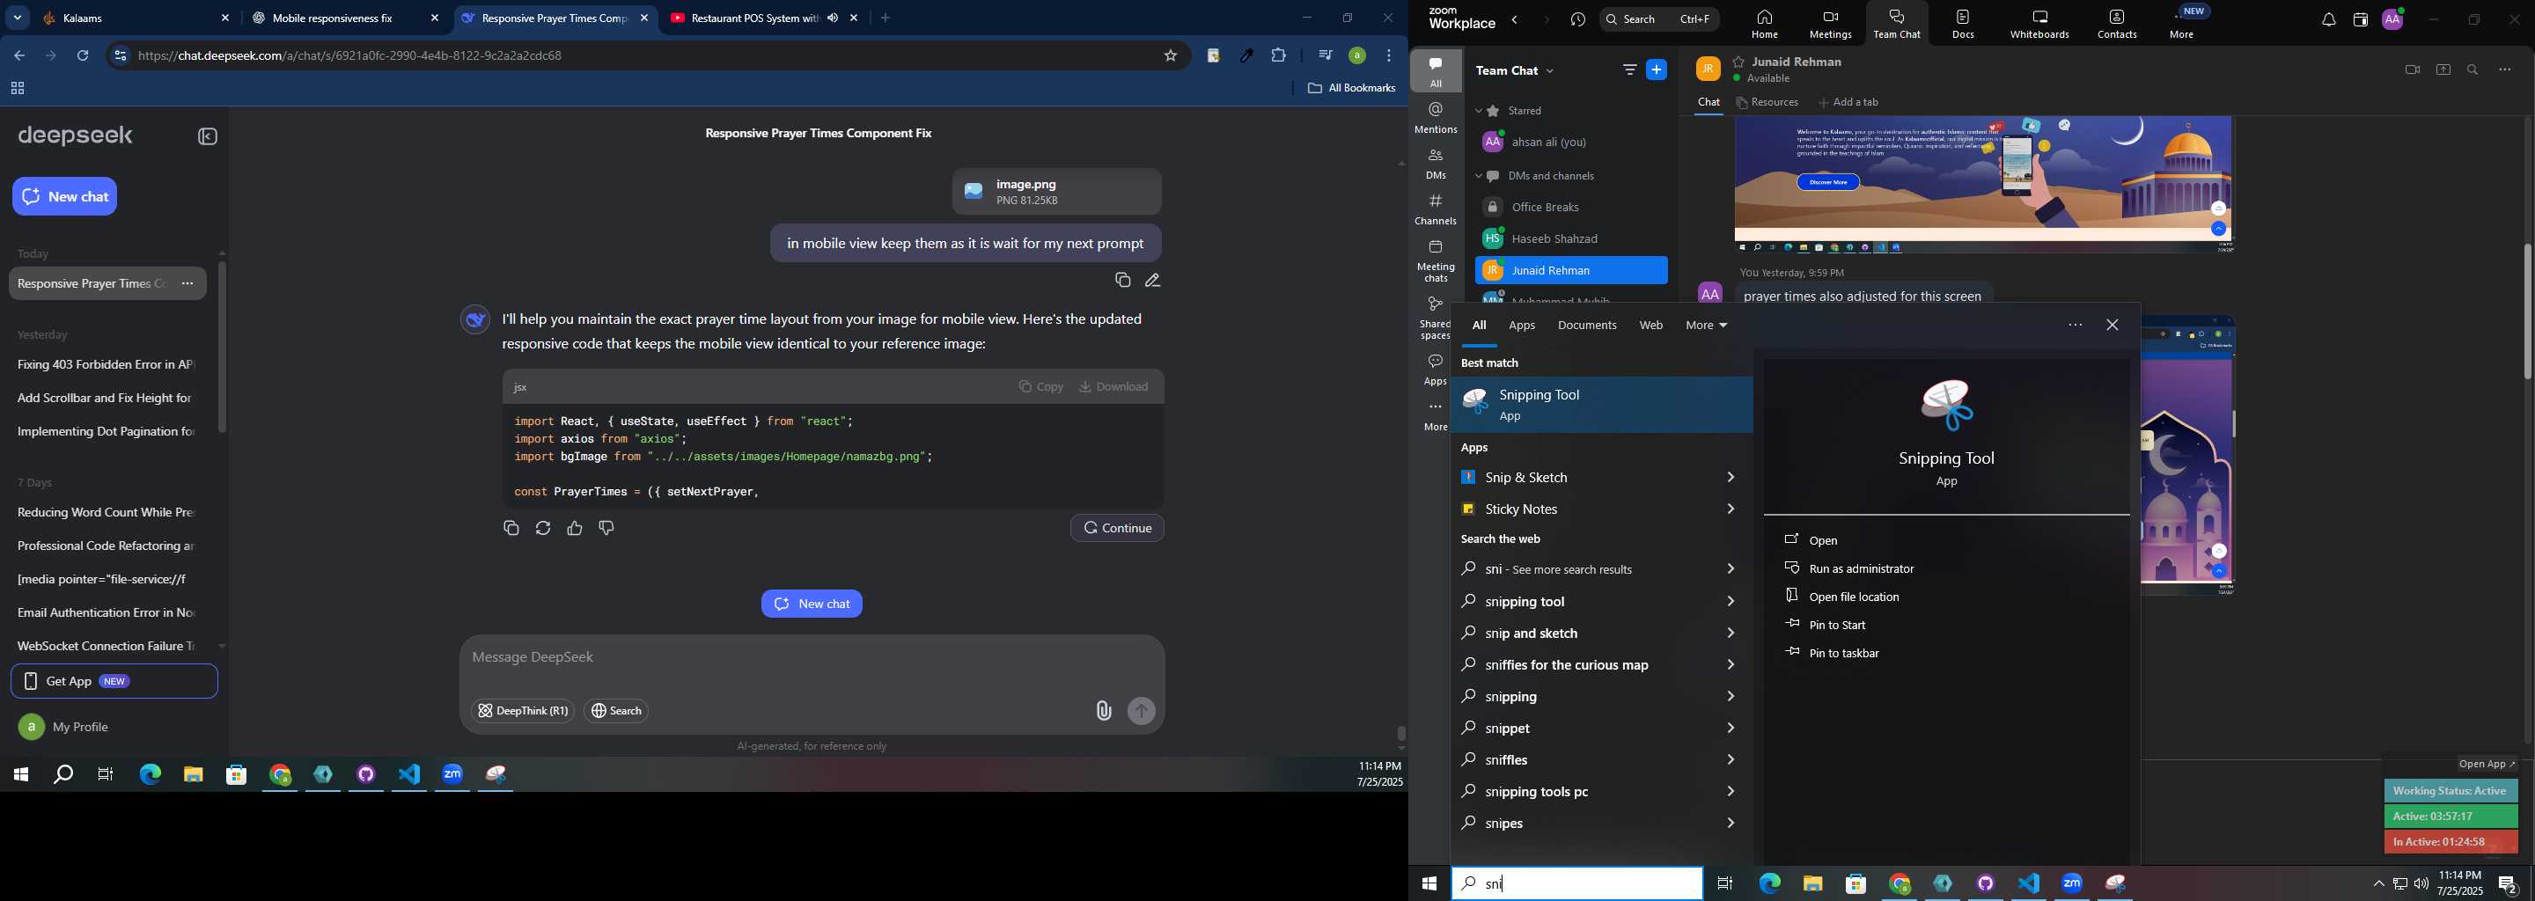Star Junaid Rehman contact
Screen dimensions: 2535x901
coord(1739,62)
